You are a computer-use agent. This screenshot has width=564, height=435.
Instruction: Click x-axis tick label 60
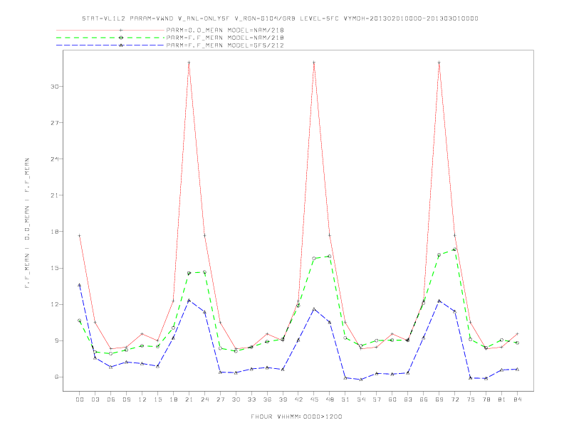(392, 399)
